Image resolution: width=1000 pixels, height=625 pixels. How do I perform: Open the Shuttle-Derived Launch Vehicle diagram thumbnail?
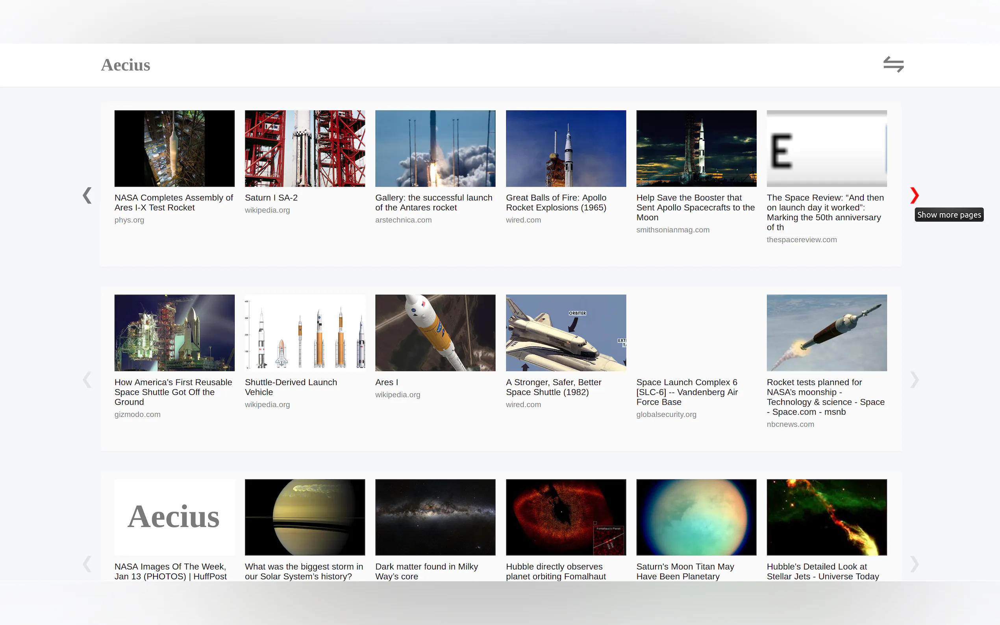tap(305, 333)
